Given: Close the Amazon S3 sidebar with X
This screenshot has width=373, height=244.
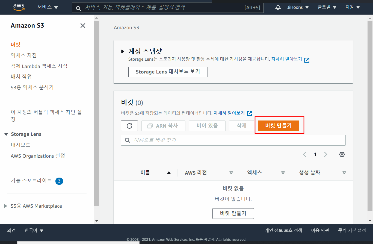Looking at the screenshot, I should [83, 26].
